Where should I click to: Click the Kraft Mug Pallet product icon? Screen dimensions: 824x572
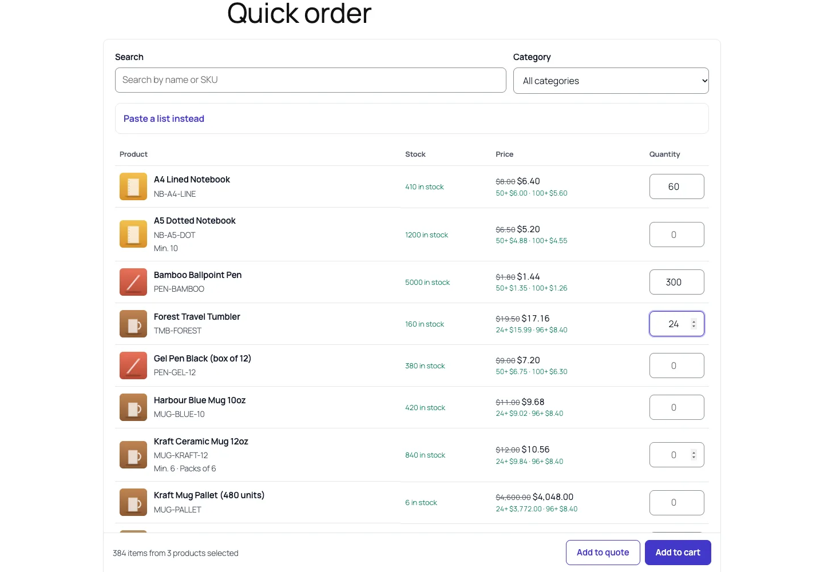(133, 502)
